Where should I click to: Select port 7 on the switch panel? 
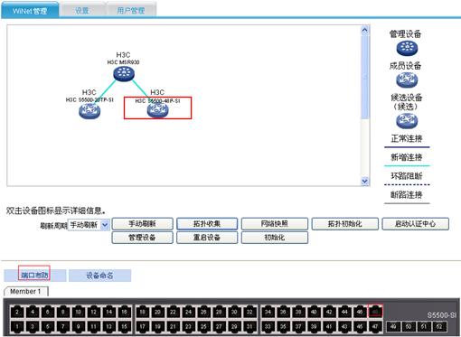63,326
